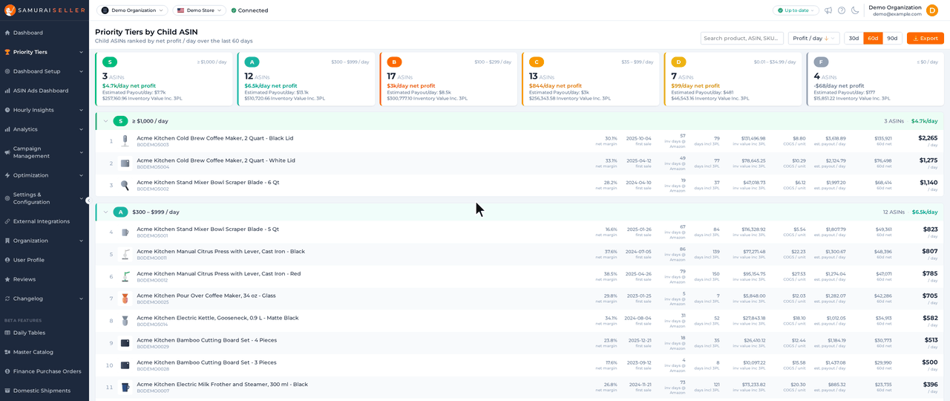Click the $2,265 per day value
Screen dimensions: 950x401
point(928,138)
